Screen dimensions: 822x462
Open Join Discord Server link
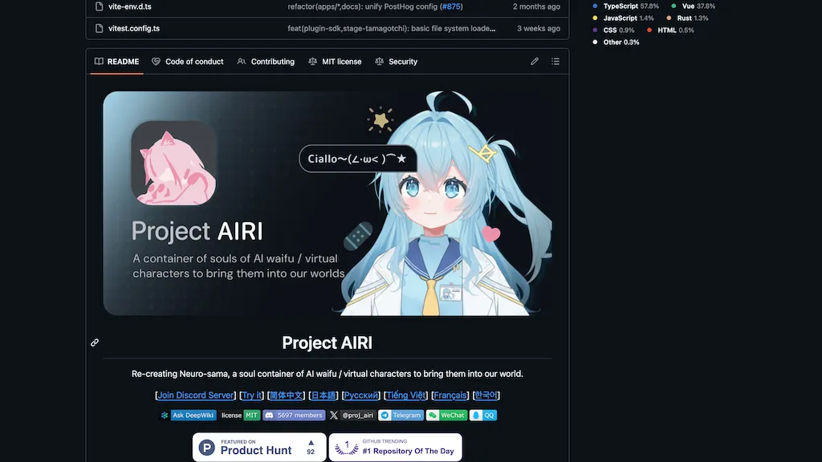point(196,395)
